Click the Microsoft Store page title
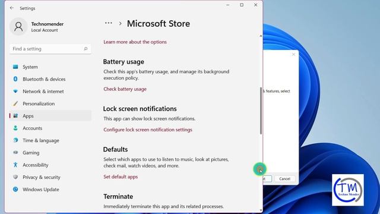380x214 pixels. 159,24
